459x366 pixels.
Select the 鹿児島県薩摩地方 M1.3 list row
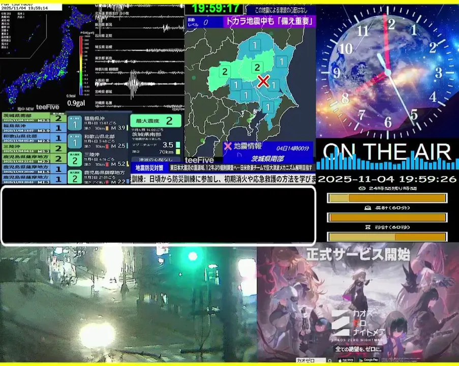pyautogui.click(x=34, y=178)
